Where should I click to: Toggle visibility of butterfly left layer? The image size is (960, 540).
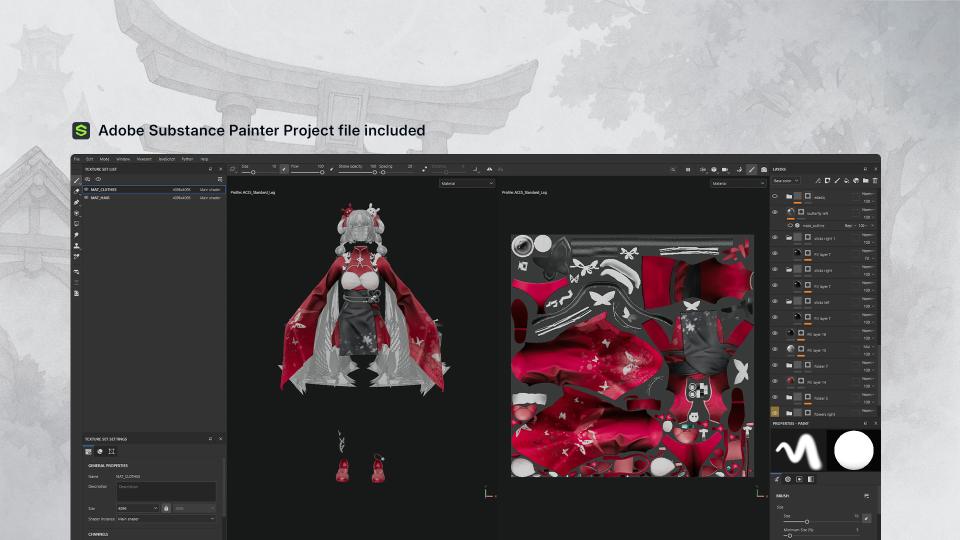tap(775, 212)
